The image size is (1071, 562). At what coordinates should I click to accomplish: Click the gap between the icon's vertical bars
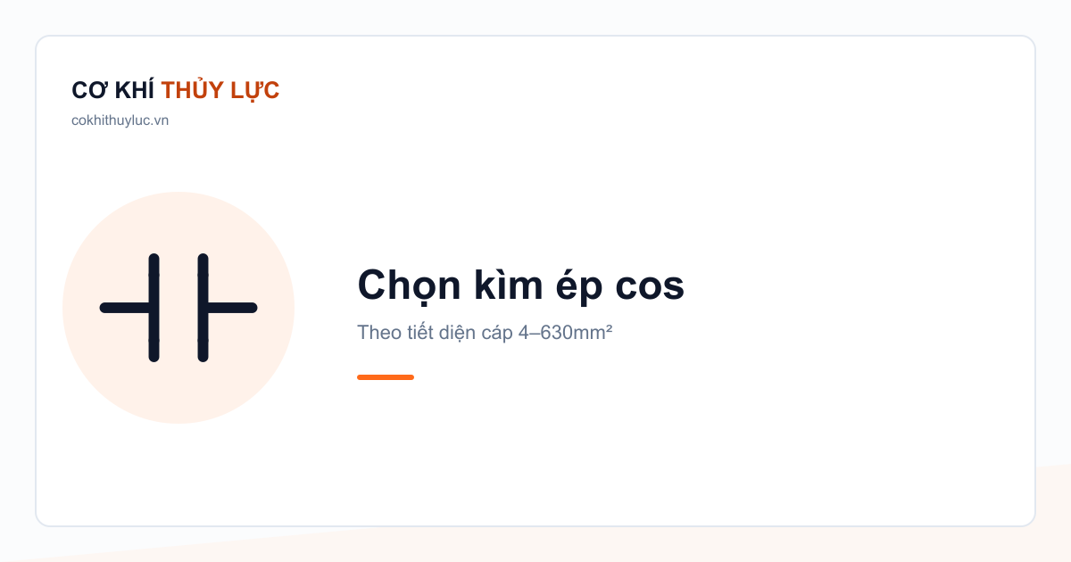coord(178,308)
